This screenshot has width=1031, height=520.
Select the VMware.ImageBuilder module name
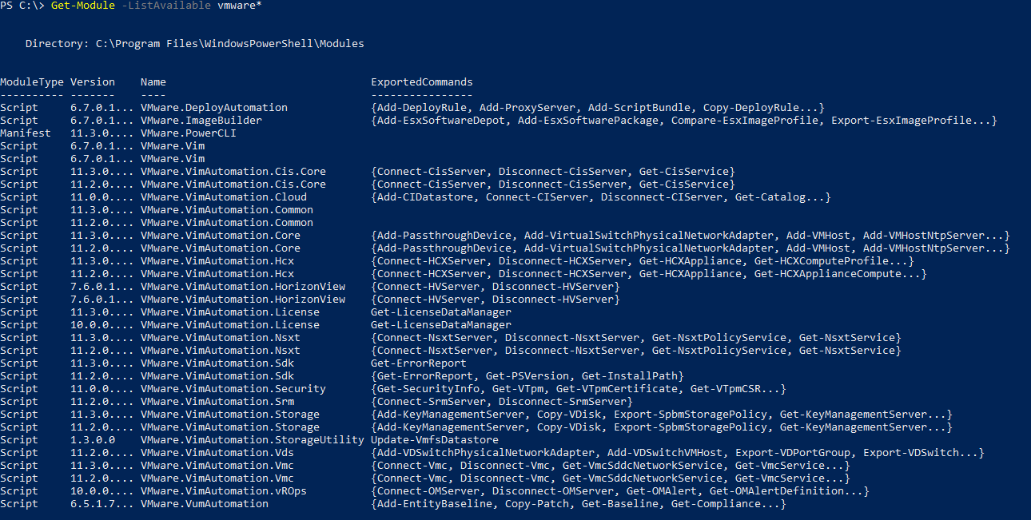pos(201,121)
